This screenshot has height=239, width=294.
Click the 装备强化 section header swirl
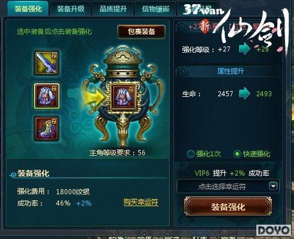point(13,175)
